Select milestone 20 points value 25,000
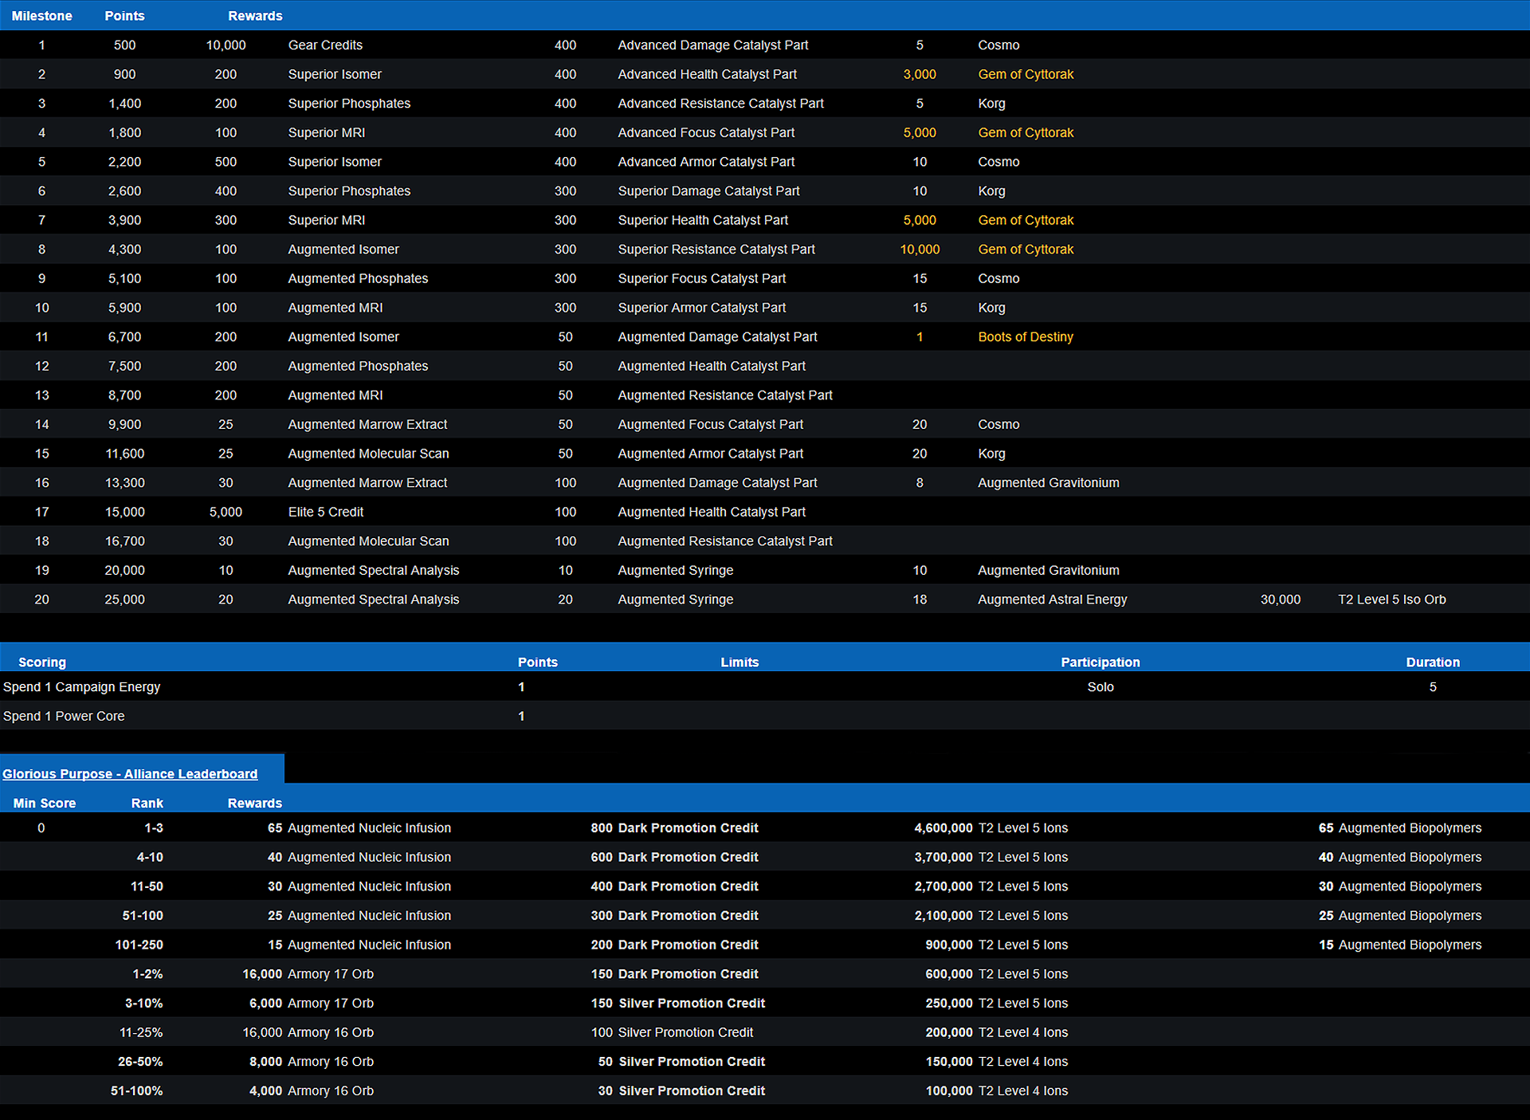 [124, 599]
